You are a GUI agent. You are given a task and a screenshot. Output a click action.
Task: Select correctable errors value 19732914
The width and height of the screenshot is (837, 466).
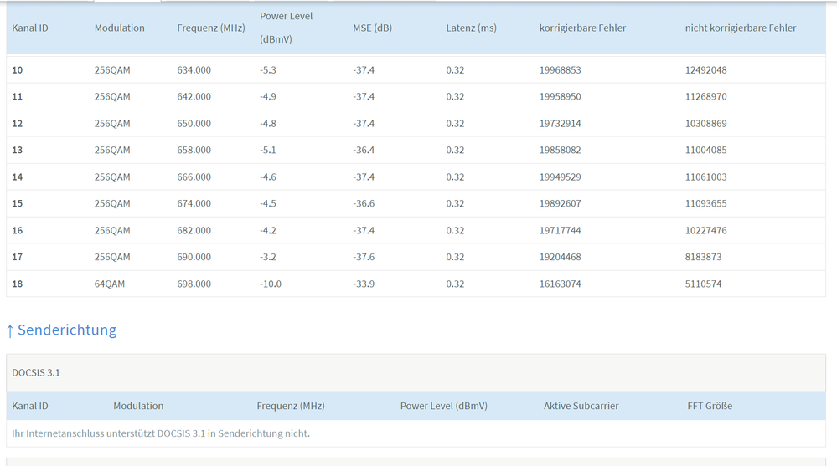click(x=560, y=123)
